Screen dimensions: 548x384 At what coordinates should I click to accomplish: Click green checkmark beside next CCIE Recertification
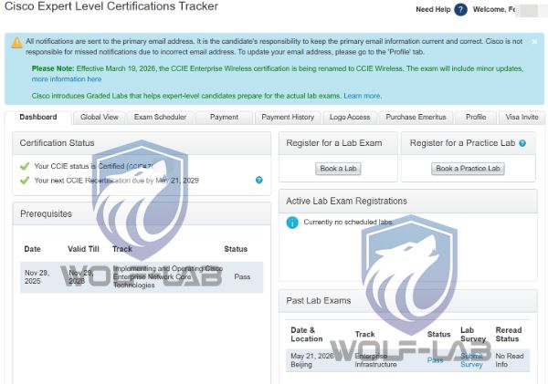(x=25, y=181)
